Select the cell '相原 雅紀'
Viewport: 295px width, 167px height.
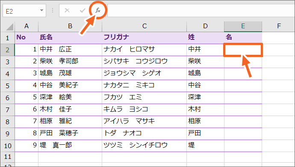coord(70,122)
